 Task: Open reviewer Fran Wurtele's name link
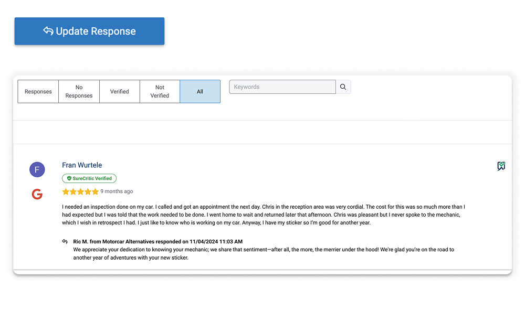82,165
